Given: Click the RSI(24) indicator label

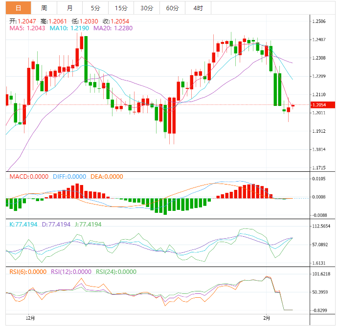Looking at the screenshot, I should (116, 272).
